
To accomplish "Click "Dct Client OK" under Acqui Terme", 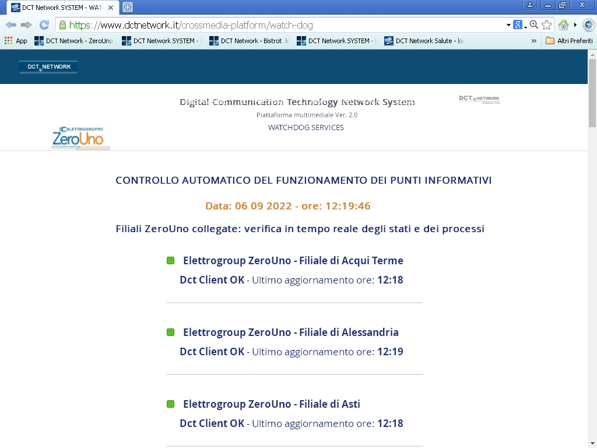I will [x=212, y=280].
